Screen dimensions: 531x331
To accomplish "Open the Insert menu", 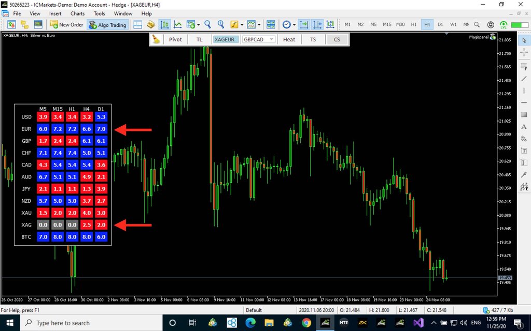I will (x=55, y=13).
